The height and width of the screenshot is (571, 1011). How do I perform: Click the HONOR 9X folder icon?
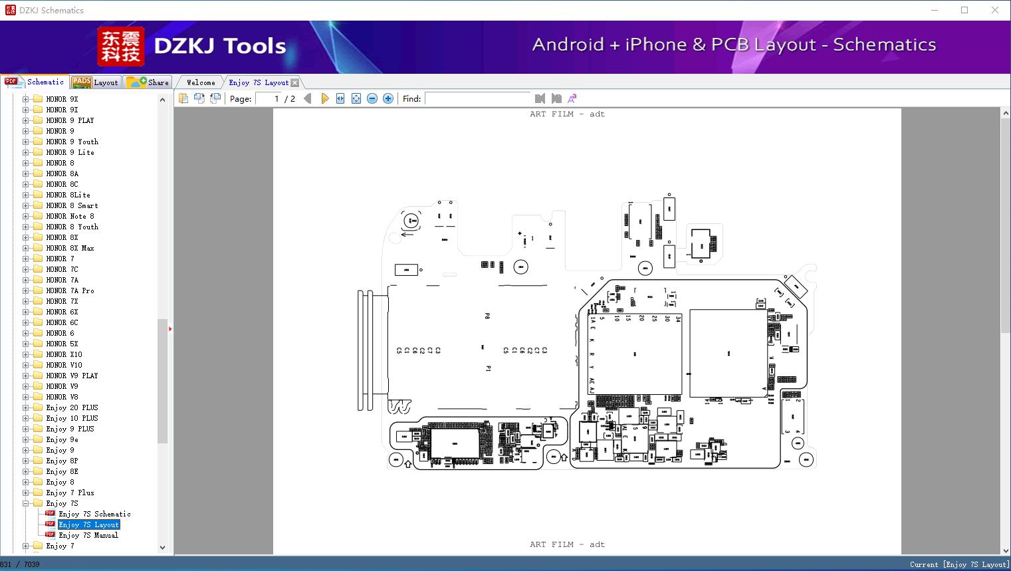coord(38,99)
